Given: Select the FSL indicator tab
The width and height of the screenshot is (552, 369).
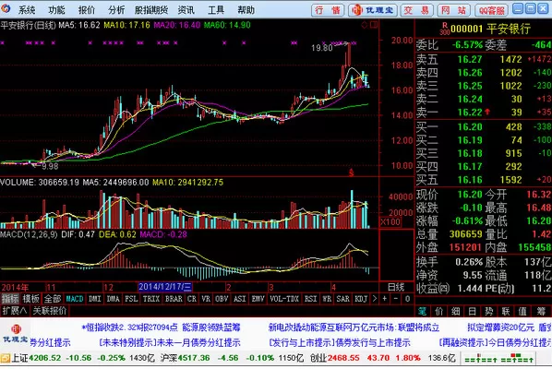Looking at the screenshot, I should click(131, 299).
